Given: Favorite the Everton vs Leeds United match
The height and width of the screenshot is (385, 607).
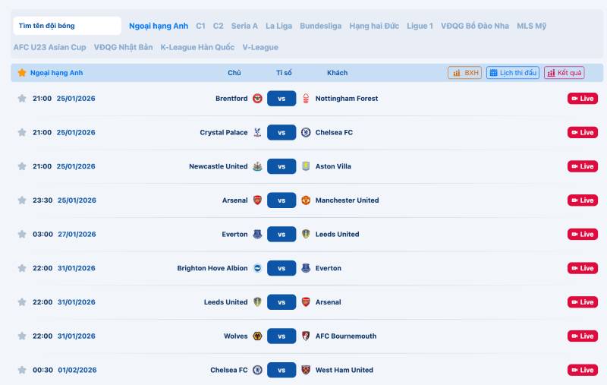Looking at the screenshot, I should [22, 234].
